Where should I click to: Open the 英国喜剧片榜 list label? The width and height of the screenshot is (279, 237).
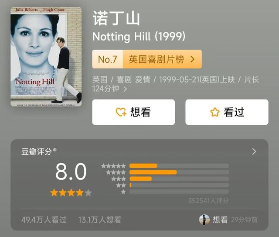156,59
